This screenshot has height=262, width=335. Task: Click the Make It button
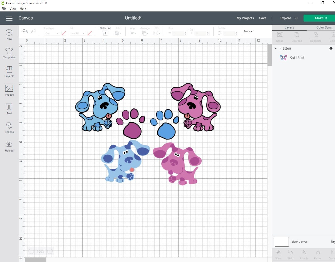point(319,18)
